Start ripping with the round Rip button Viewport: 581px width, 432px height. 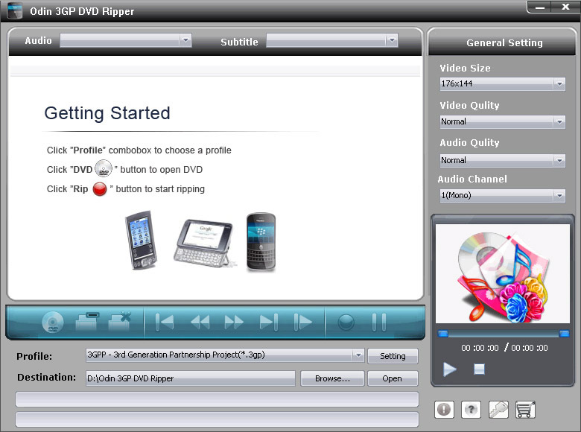click(x=346, y=322)
